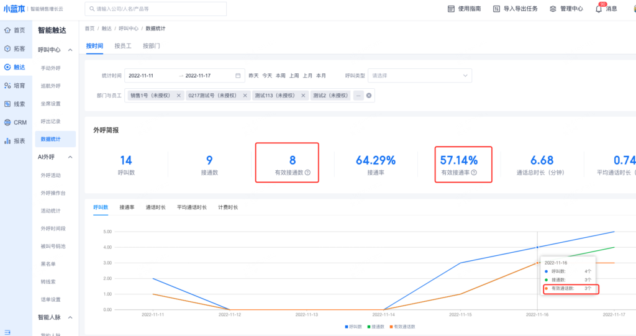Toggle 接通数 series in chart legend
The image size is (636, 336).
pyautogui.click(x=374, y=326)
